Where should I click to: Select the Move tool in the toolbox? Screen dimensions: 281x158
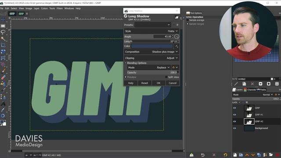3,19
